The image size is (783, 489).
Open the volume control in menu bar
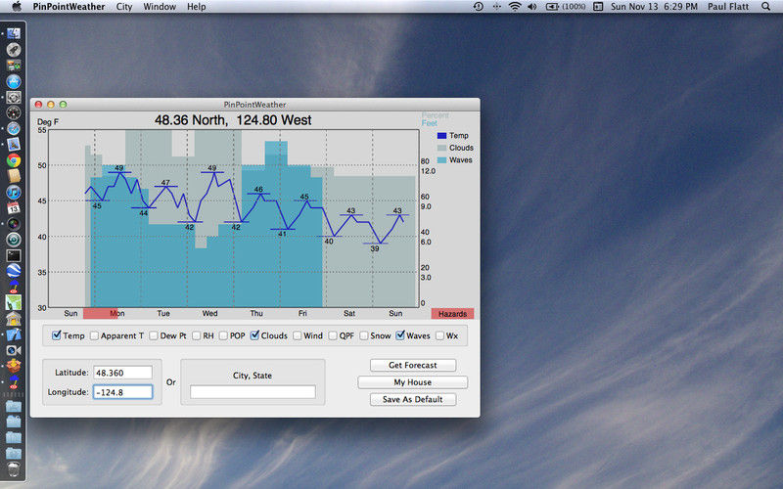(531, 7)
